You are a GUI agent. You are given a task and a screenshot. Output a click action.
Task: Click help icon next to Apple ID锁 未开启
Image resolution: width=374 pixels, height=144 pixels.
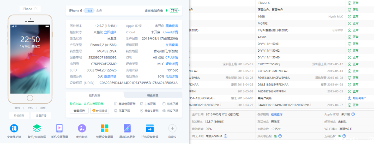(353, 114)
